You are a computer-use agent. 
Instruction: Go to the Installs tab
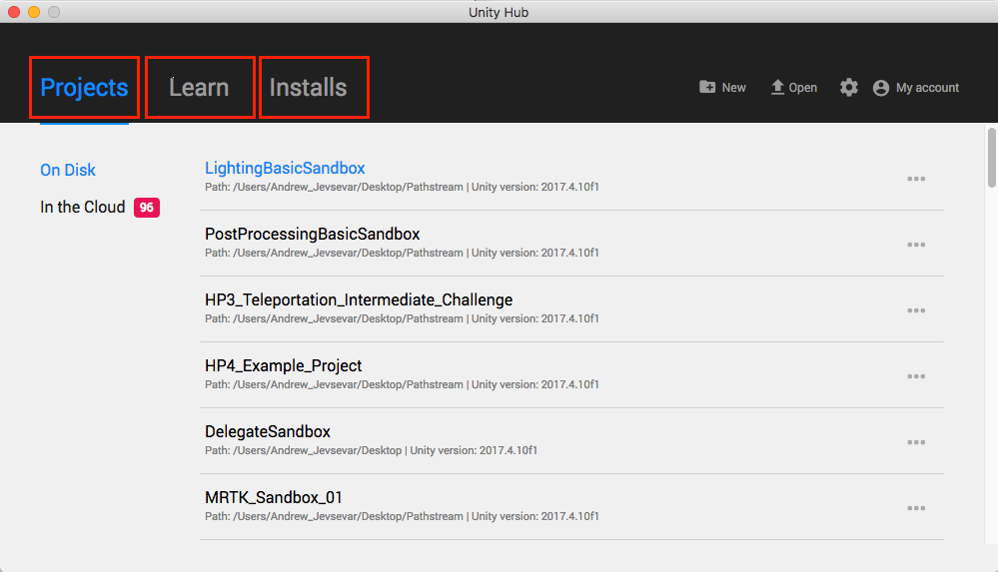tap(308, 88)
